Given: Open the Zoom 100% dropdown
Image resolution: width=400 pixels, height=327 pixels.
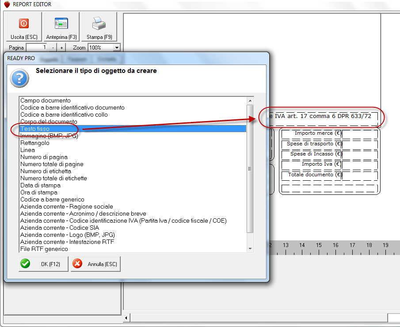Looking at the screenshot, I should tap(117, 48).
